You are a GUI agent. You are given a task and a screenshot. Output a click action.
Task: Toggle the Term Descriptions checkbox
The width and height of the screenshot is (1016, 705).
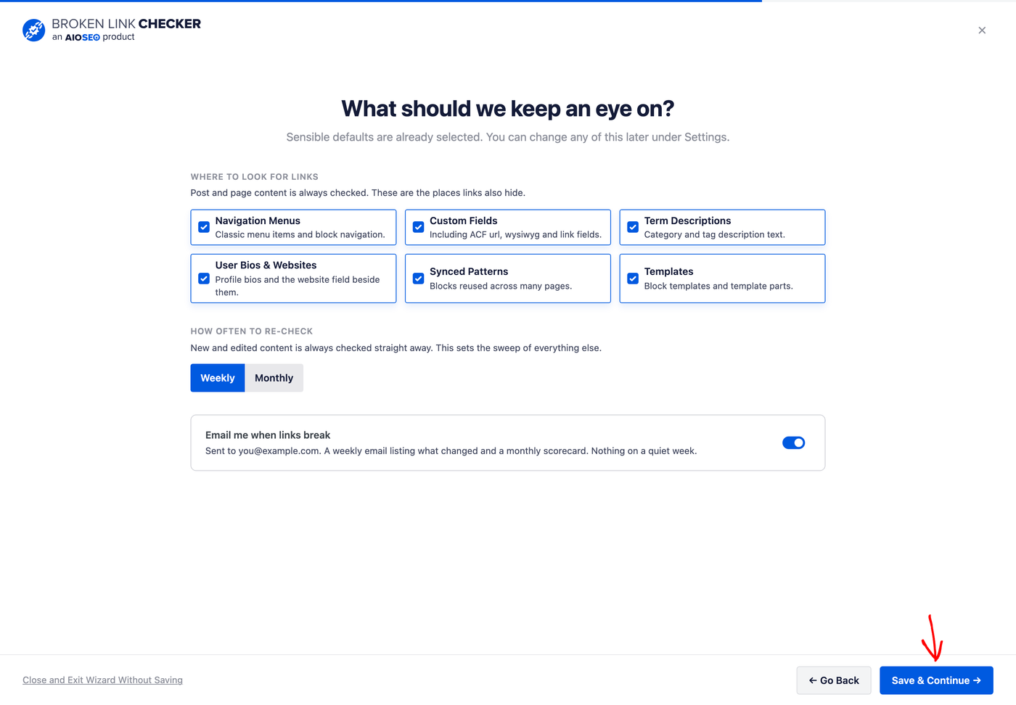[x=633, y=227]
